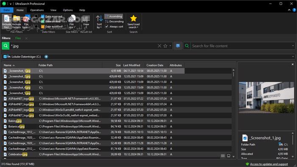Click the result list vertical scrollbar thumb
The image size is (297, 167).
click(233, 74)
